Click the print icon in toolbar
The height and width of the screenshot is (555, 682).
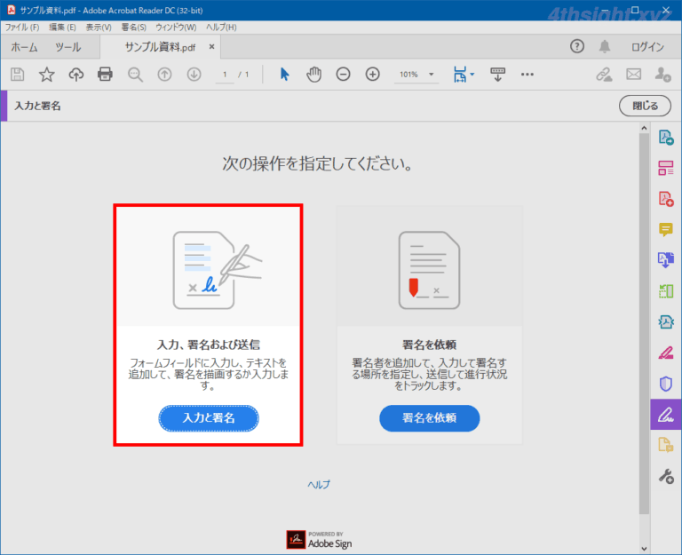click(105, 75)
